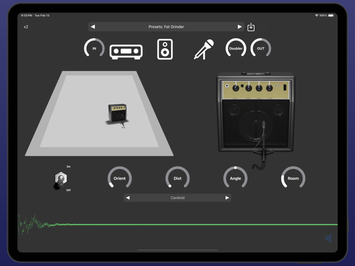The image size is (355, 266).
Task: Tap the large amp front view
Action: pyautogui.click(x=256, y=112)
